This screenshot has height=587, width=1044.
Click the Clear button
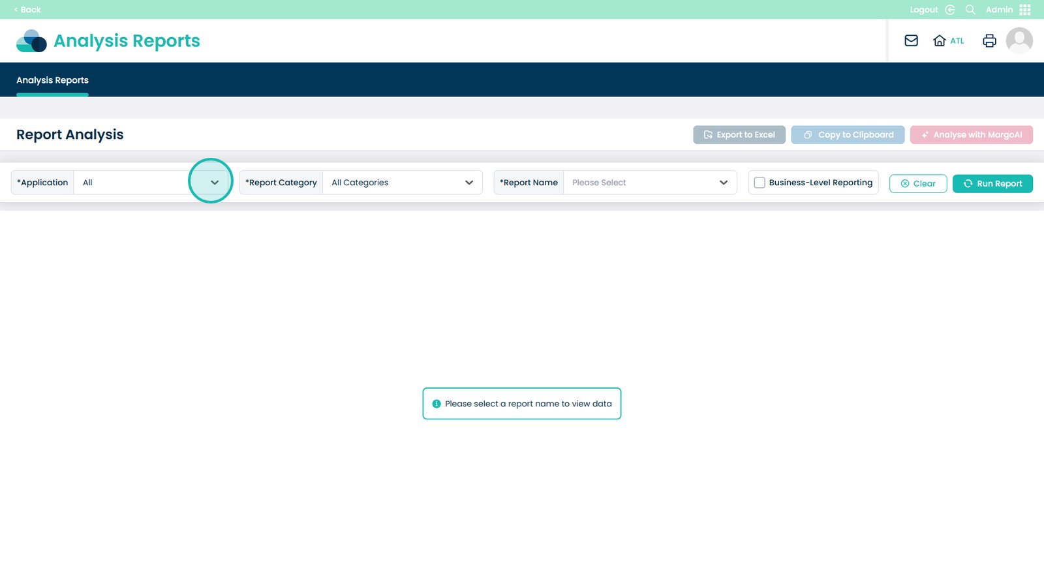point(918,184)
